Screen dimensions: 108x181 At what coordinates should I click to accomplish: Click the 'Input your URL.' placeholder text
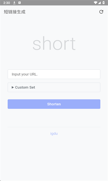(25, 74)
